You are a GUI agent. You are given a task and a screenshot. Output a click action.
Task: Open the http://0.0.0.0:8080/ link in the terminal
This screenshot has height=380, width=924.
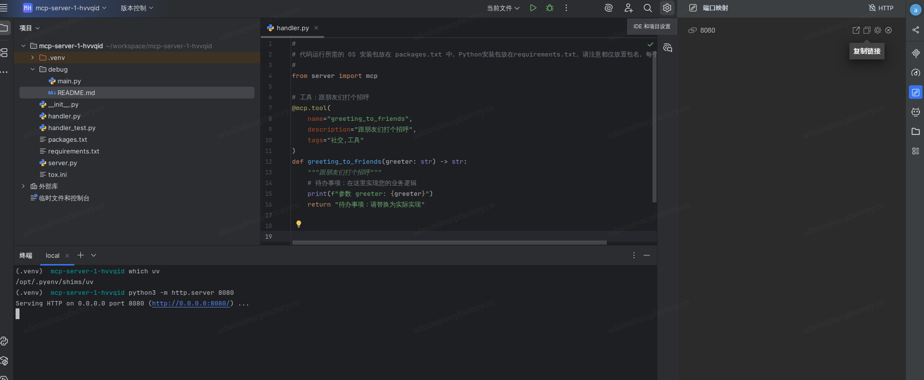[191, 304]
